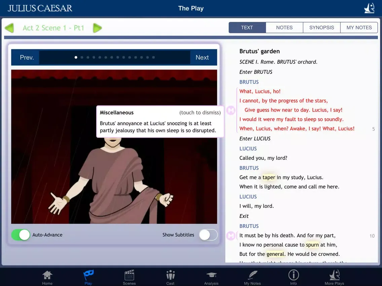
Task: Switch to the MY NOTES tab
Action: click(x=359, y=28)
